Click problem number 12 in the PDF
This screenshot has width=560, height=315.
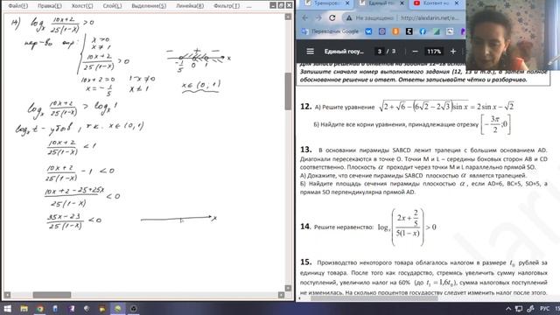coord(305,107)
